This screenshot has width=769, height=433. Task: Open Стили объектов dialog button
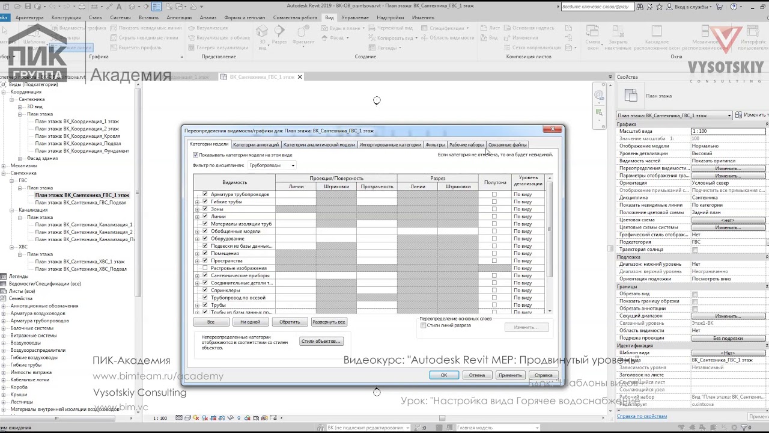pyautogui.click(x=321, y=341)
